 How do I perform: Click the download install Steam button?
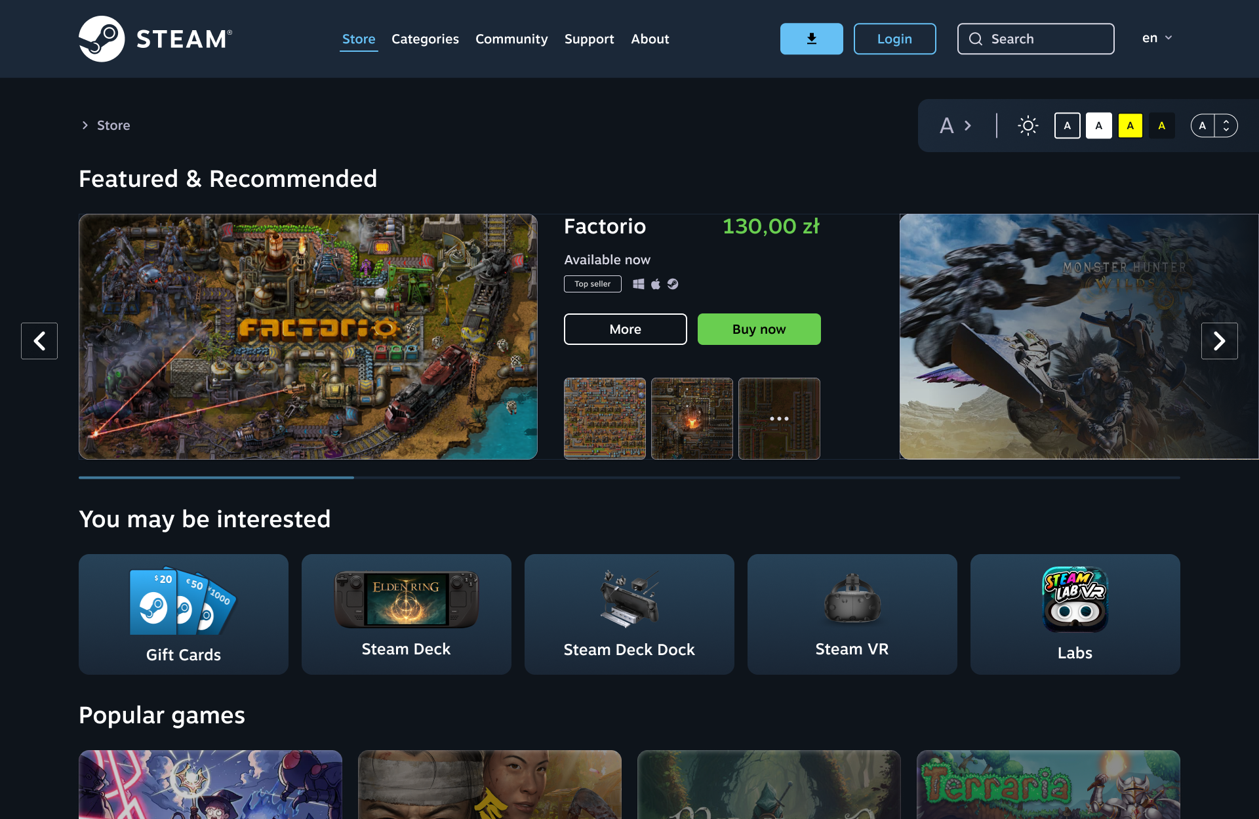click(x=811, y=39)
